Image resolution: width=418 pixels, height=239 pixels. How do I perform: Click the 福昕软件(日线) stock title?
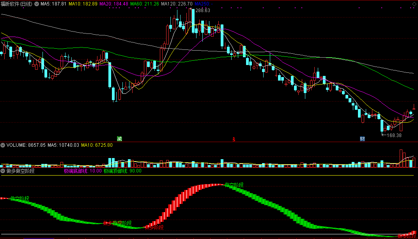(x=16, y=4)
